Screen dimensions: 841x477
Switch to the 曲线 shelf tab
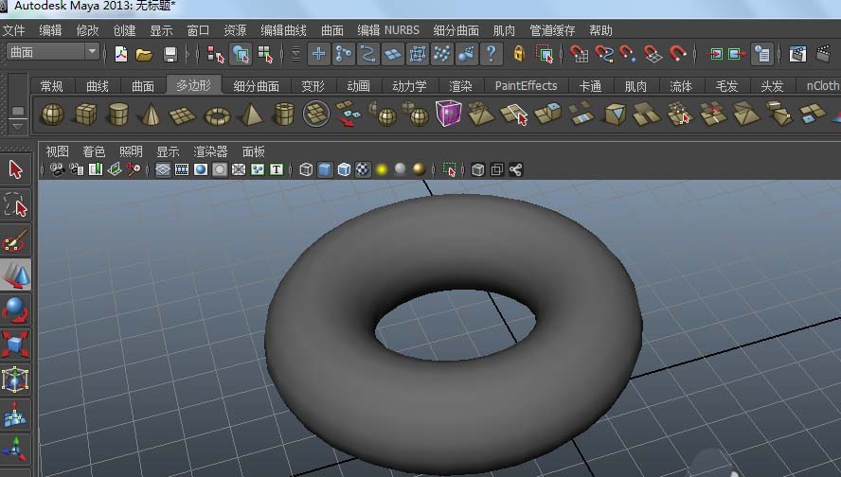click(98, 86)
